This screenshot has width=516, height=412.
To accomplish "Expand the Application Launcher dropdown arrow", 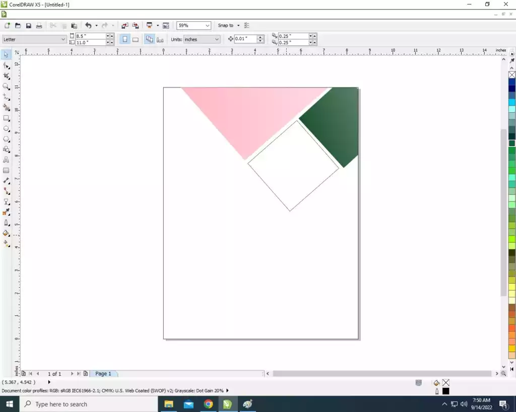I will [x=158, y=25].
